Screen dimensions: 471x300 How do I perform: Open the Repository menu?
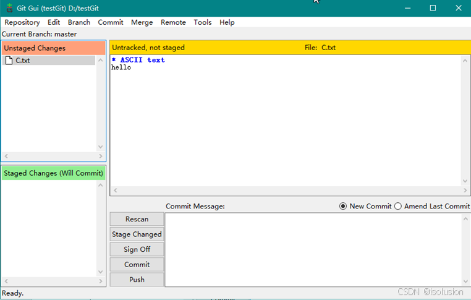coord(22,22)
